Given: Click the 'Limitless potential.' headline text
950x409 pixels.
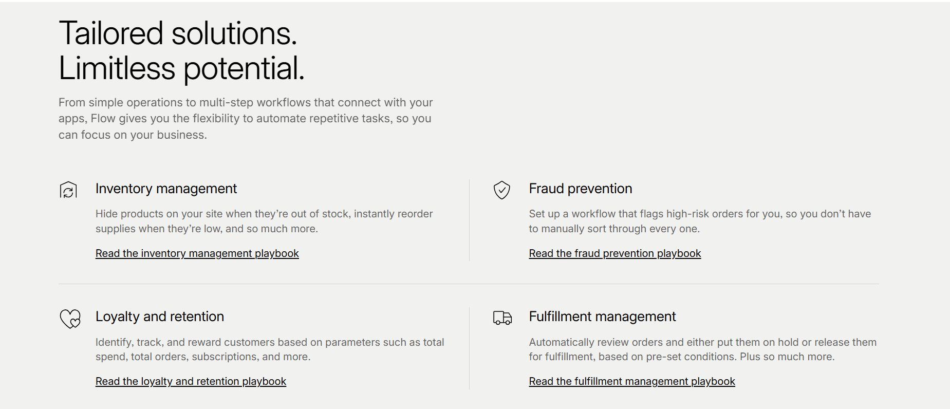Looking at the screenshot, I should point(181,68).
